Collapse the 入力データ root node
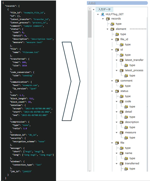Image resolution: width=150 pixels, height=181 pixels. point(94,10)
